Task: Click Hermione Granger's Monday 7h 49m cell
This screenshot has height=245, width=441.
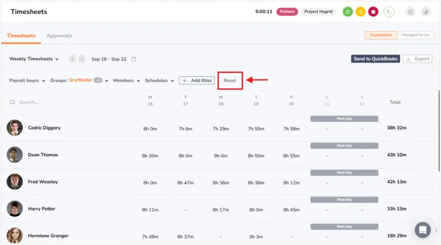Action: click(150, 236)
